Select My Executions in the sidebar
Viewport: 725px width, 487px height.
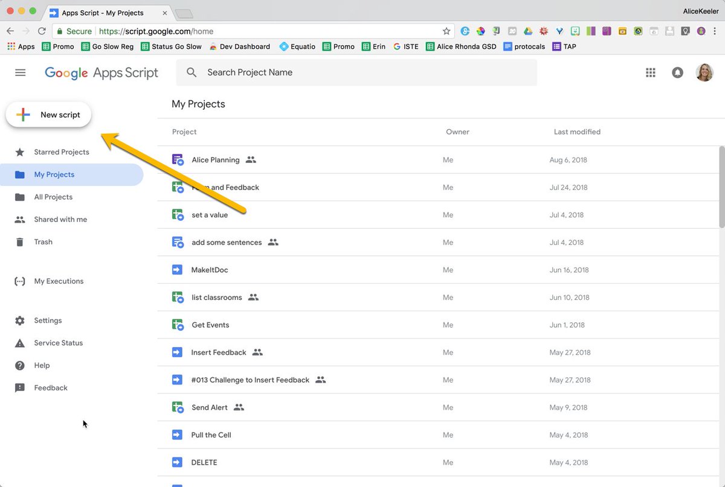point(59,281)
